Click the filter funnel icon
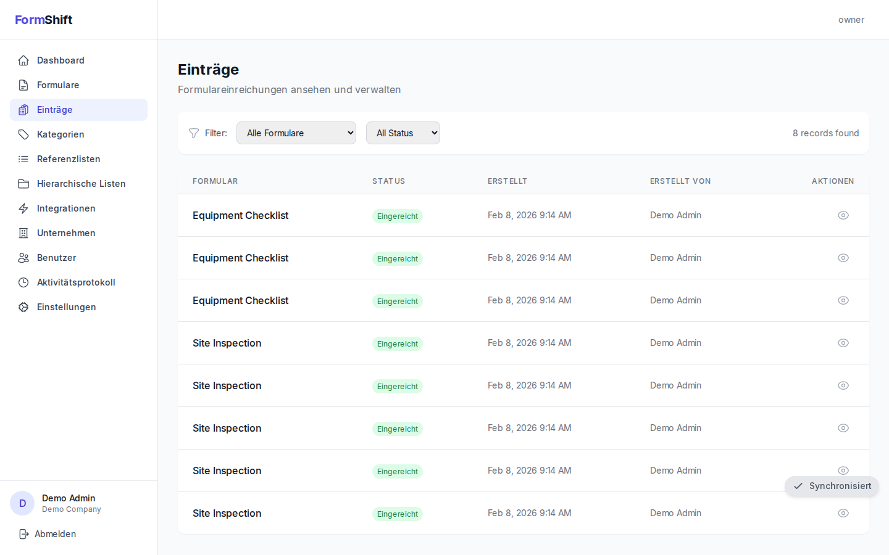This screenshot has width=889, height=555. pyautogui.click(x=194, y=133)
